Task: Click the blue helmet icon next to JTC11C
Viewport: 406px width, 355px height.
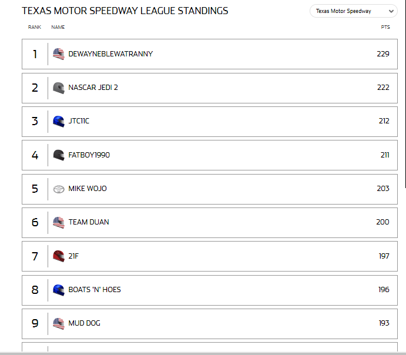Action: 59,122
